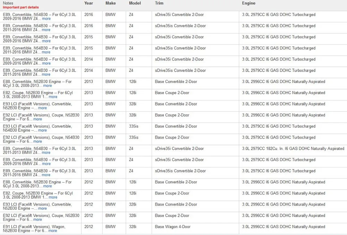Open 'more' link in 2016 sDrive35i row
This screenshot has width=347, height=235.
[46, 19]
